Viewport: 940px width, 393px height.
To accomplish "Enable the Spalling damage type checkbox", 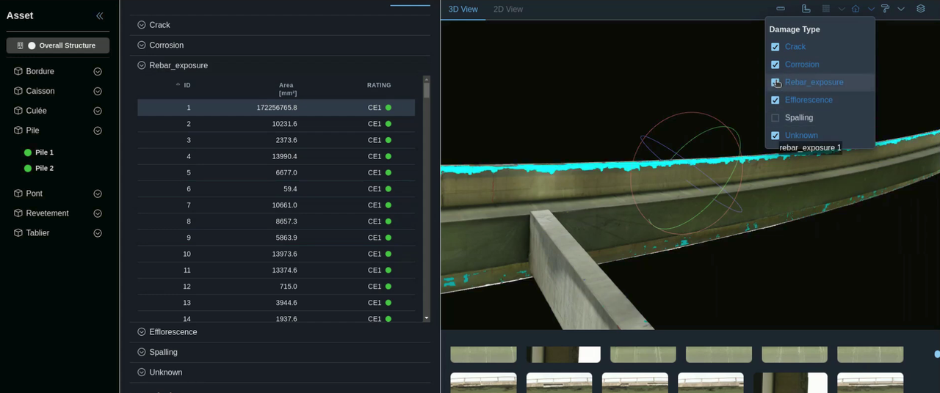I will coord(775,117).
